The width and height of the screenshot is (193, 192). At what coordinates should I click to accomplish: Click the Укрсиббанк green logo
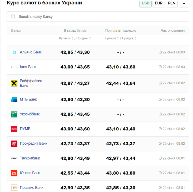click(x=14, y=114)
